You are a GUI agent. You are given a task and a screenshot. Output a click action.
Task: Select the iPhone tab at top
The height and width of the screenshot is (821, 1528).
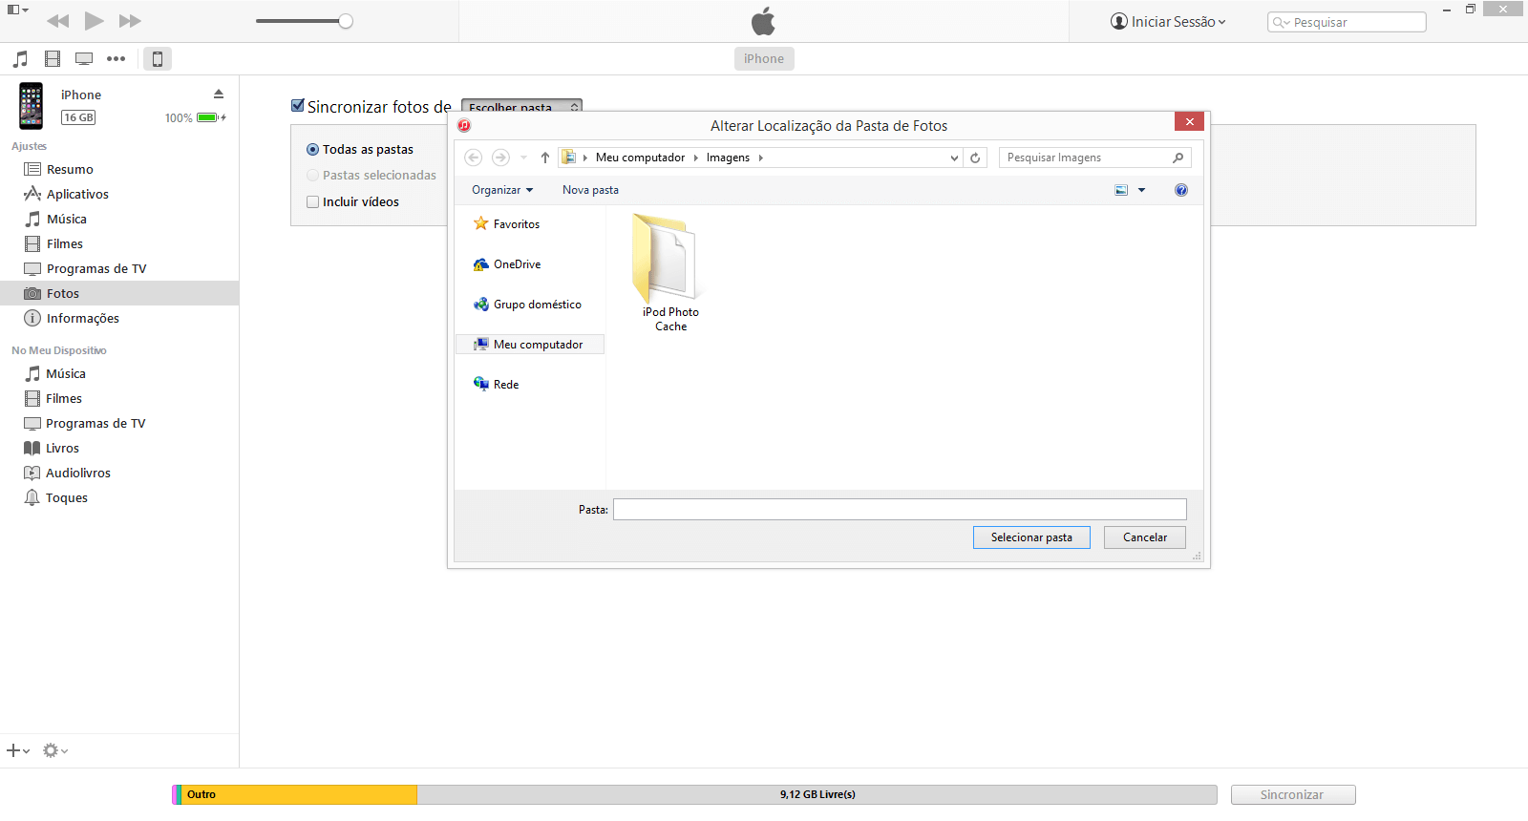pyautogui.click(x=764, y=58)
